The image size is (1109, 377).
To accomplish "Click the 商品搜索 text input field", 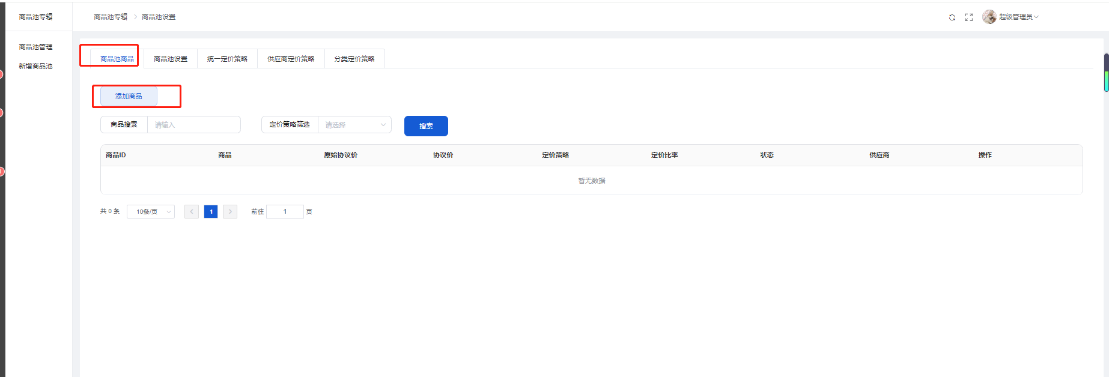I will coord(193,125).
